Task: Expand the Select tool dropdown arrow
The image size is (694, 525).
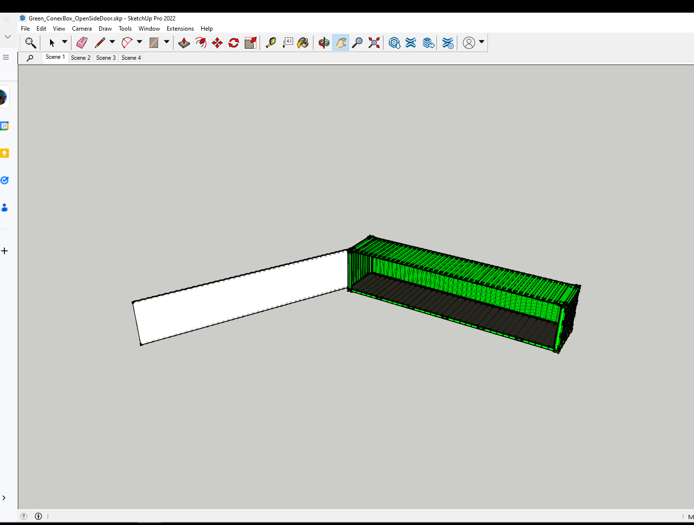Action: (x=64, y=42)
